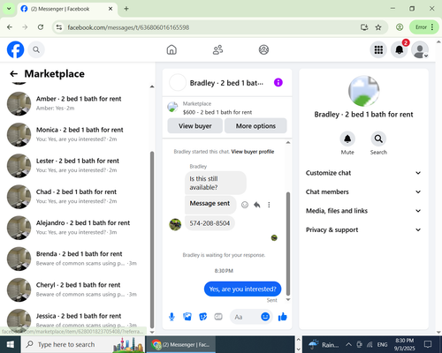Open Chrome Messenger taskbar item
The width and height of the screenshot is (442, 353).
coord(180,344)
